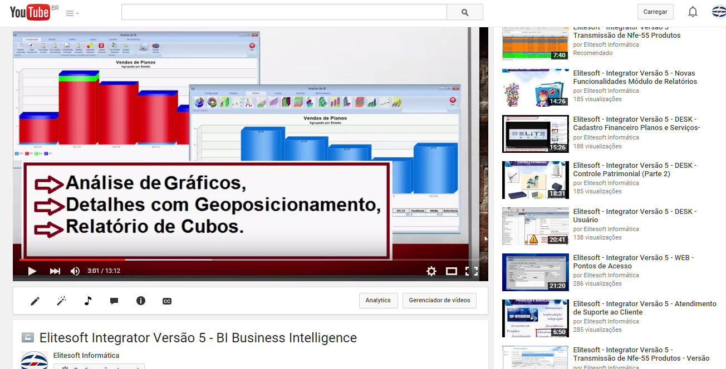Image resolution: width=726 pixels, height=369 pixels.
Task: Open the video settings gear menu
Action: [x=431, y=271]
